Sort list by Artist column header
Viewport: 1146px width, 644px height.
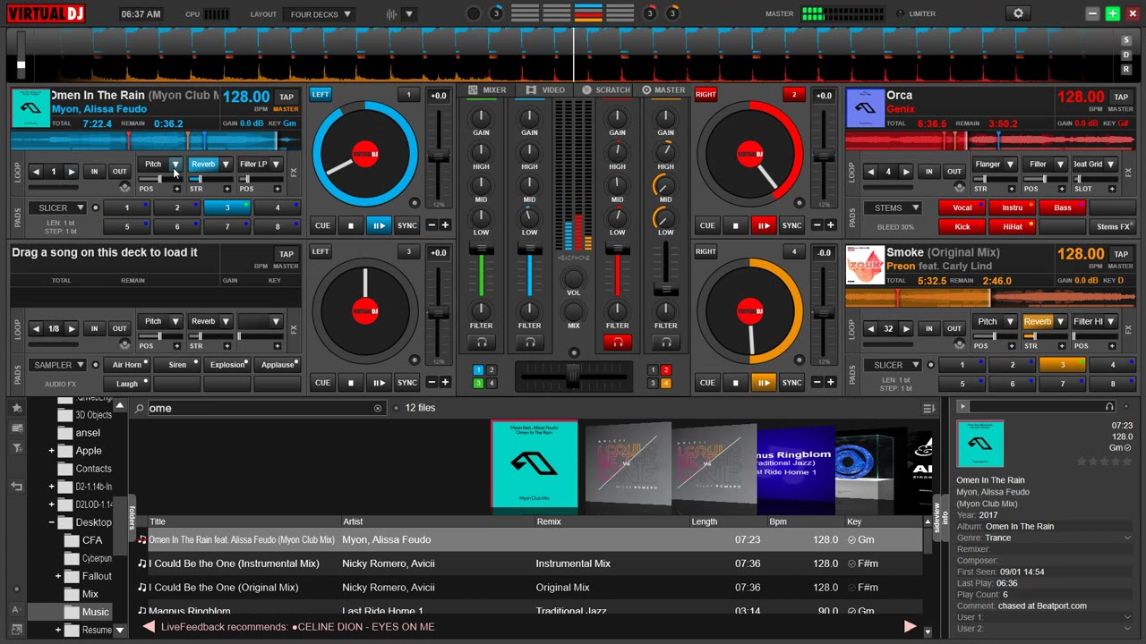(353, 521)
